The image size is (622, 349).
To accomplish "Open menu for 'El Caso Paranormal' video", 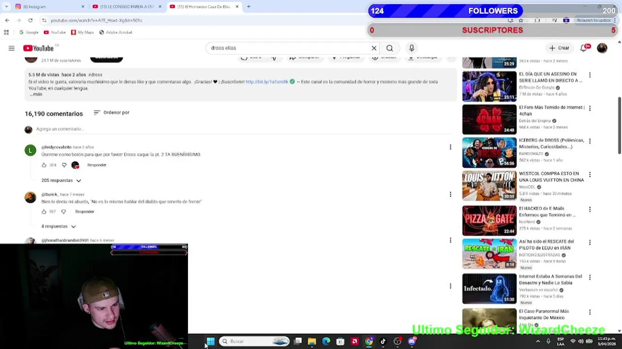I will (x=590, y=312).
